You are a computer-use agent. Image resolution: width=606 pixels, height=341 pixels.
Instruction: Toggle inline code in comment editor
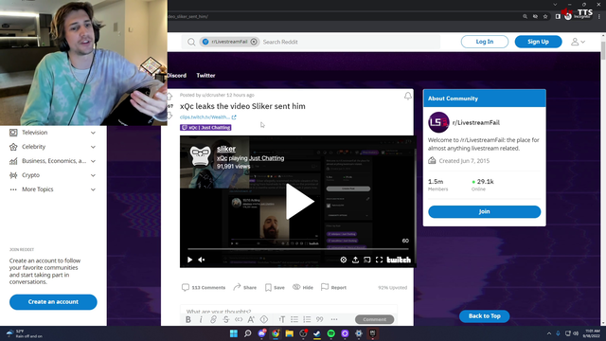pyautogui.click(x=239, y=319)
